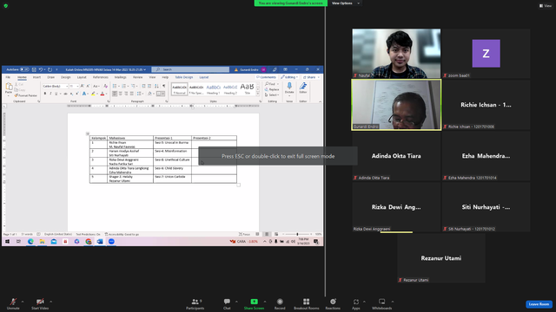Screen dimensions: 556x312
Task: Redo action in Word title bar
Action: (50, 69)
